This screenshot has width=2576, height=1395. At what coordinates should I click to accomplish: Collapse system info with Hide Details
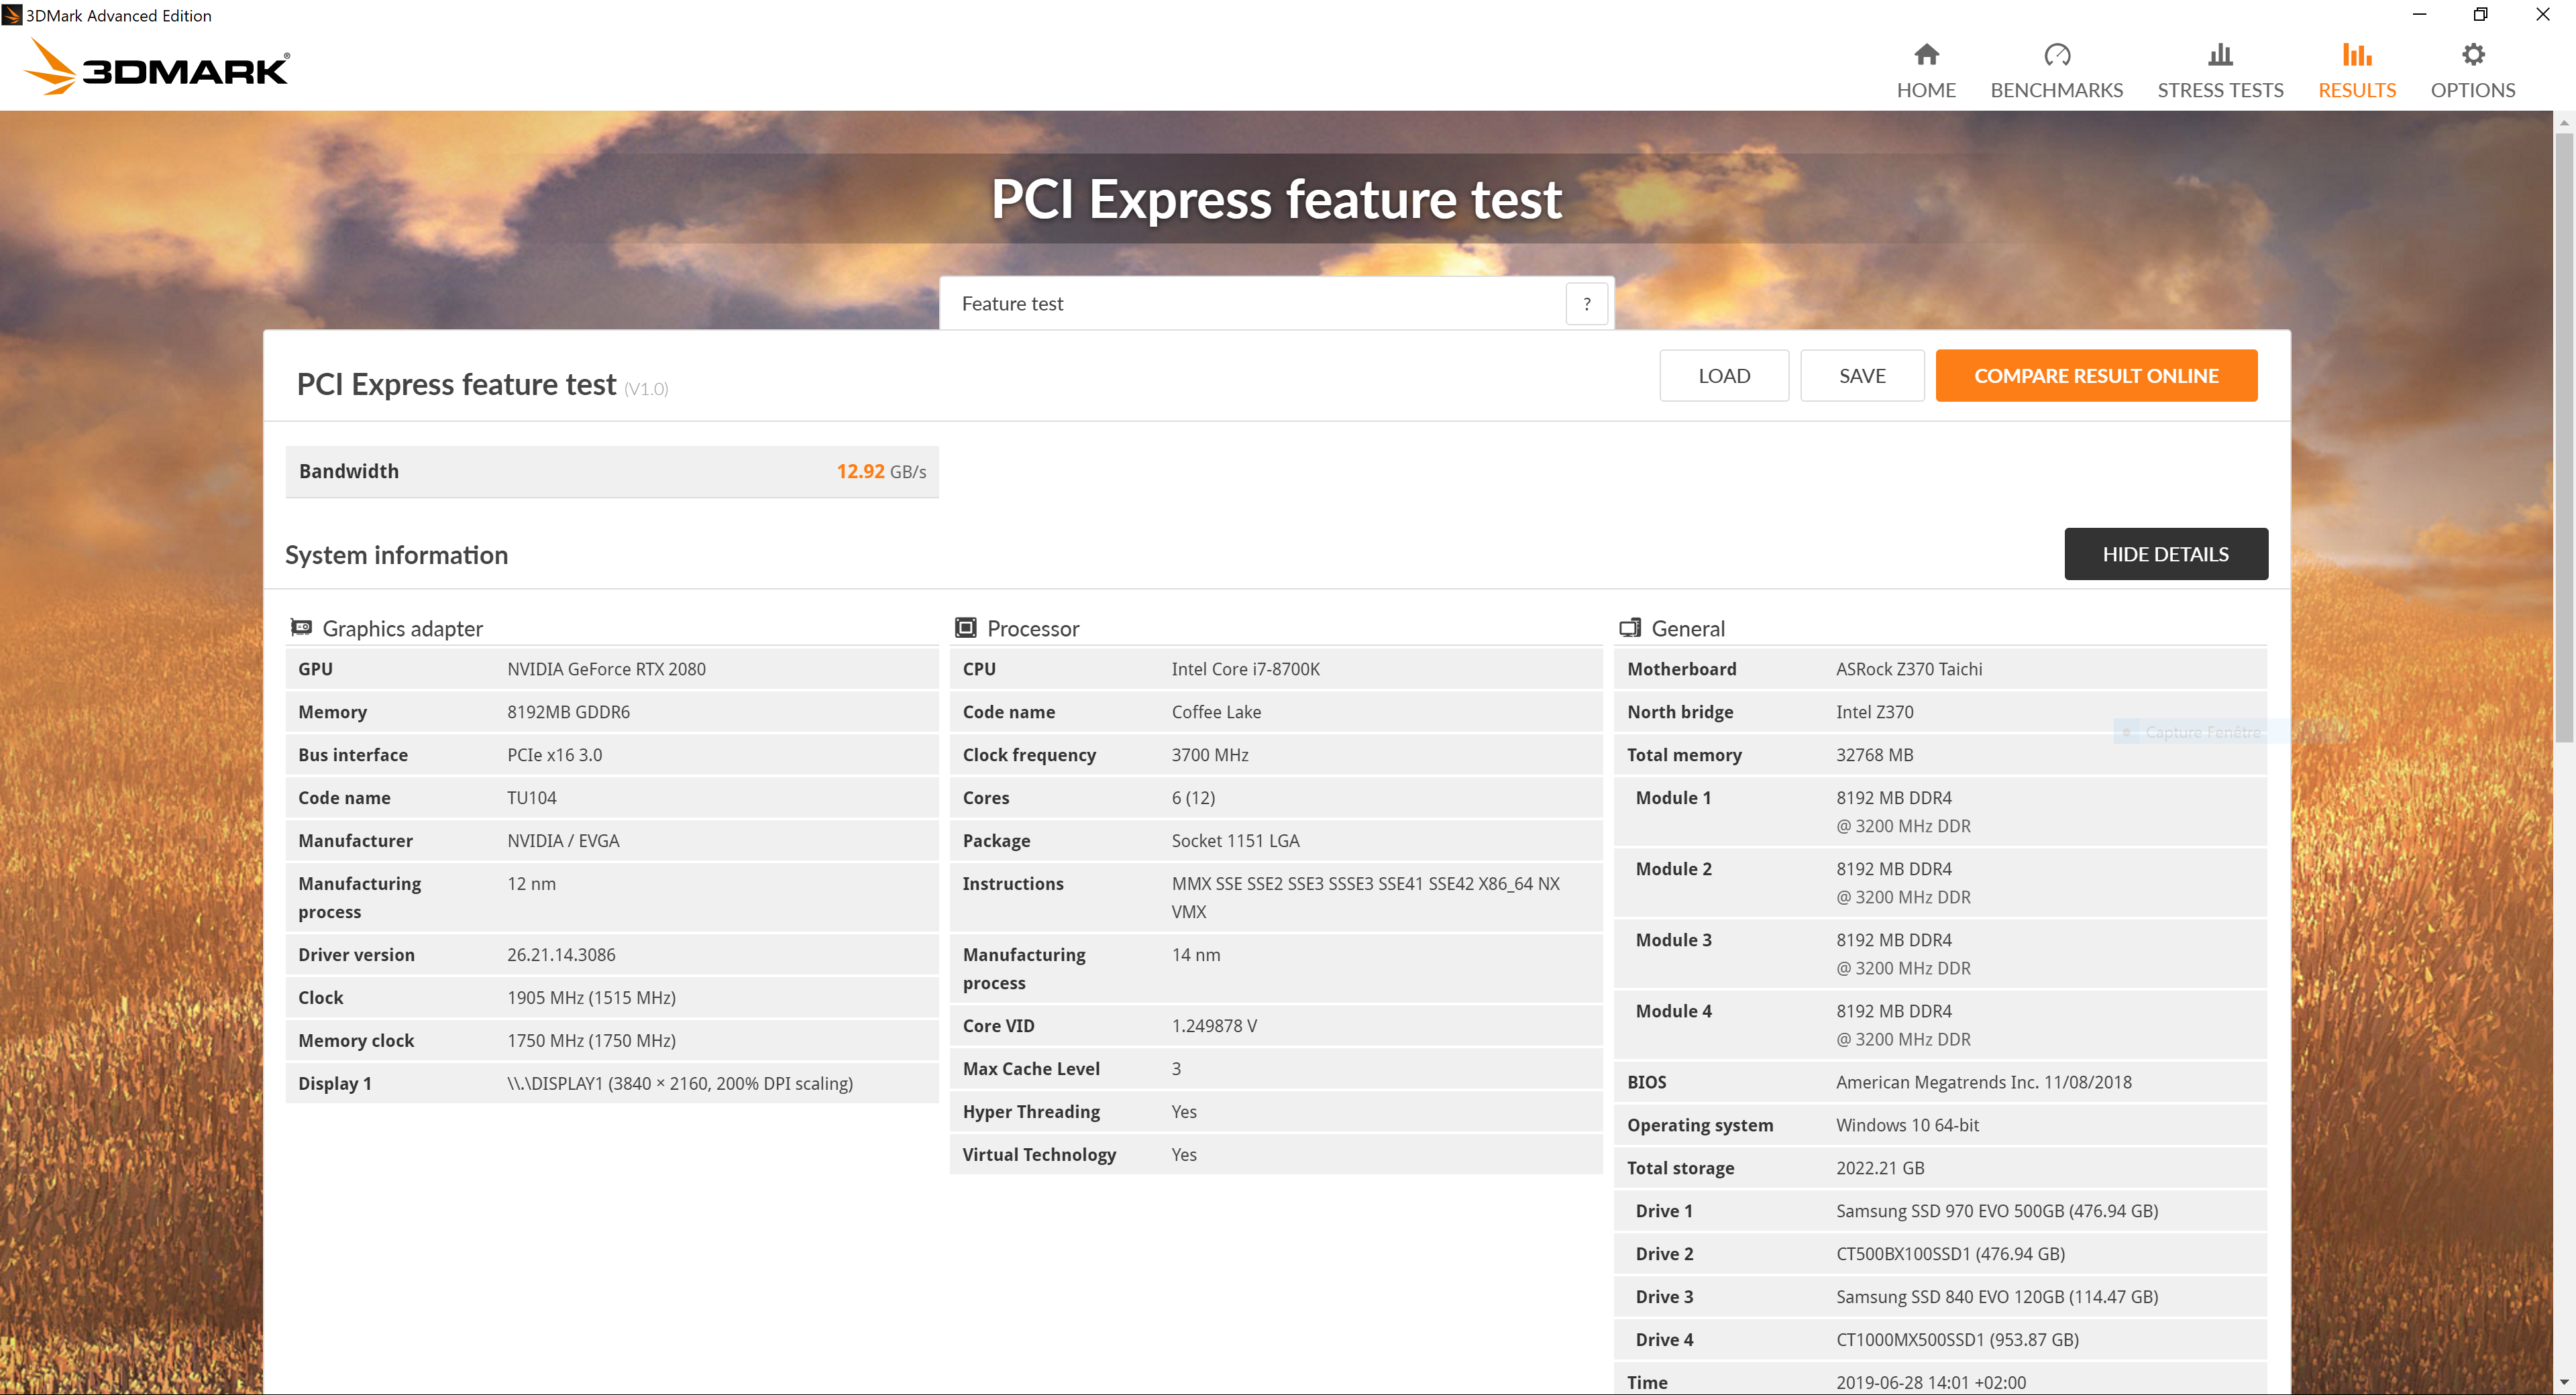[2165, 554]
